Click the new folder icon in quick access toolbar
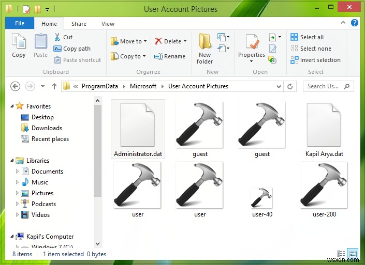This screenshot has width=365, height=265. (37, 9)
